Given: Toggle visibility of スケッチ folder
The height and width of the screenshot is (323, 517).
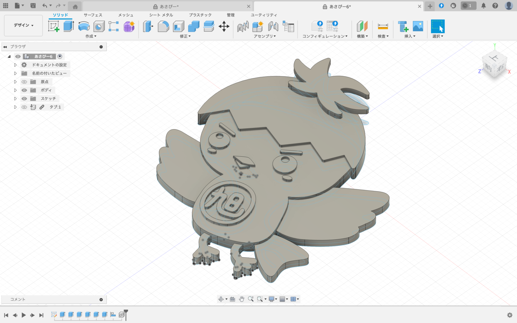Looking at the screenshot, I should point(24,98).
